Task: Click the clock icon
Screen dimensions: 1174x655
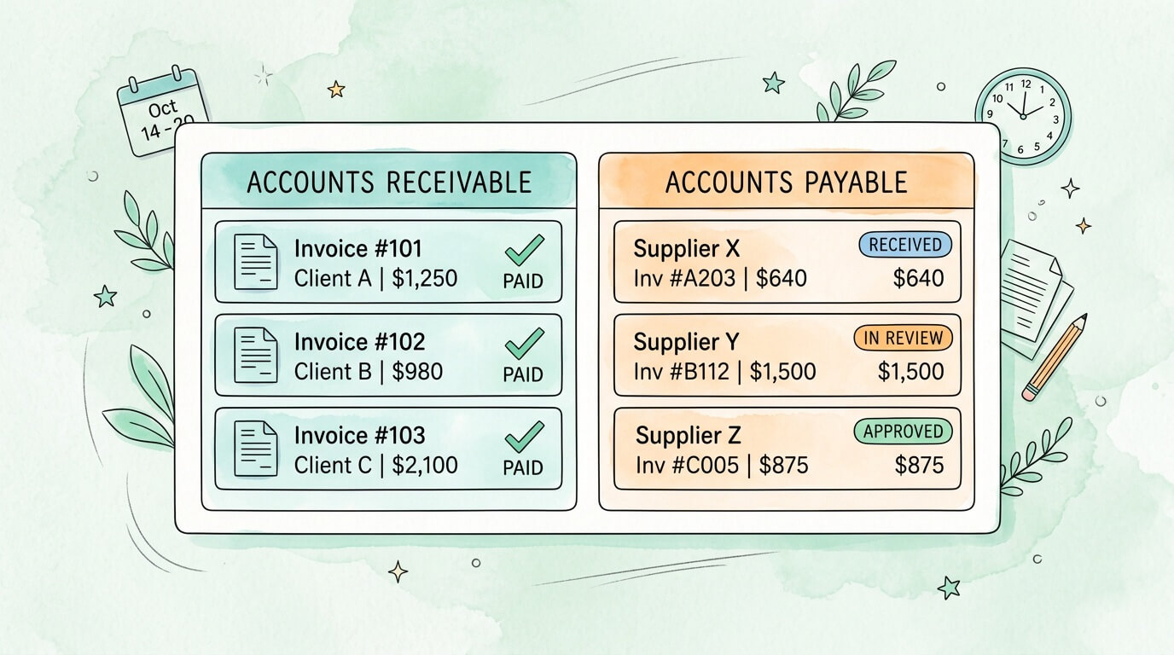Action: pyautogui.click(x=1022, y=115)
